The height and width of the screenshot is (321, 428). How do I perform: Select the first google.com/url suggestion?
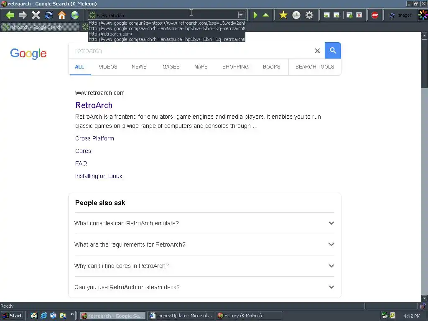coord(166,23)
